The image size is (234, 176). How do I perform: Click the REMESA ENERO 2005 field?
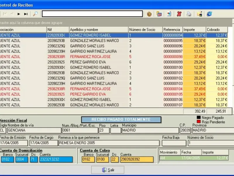click(109, 143)
